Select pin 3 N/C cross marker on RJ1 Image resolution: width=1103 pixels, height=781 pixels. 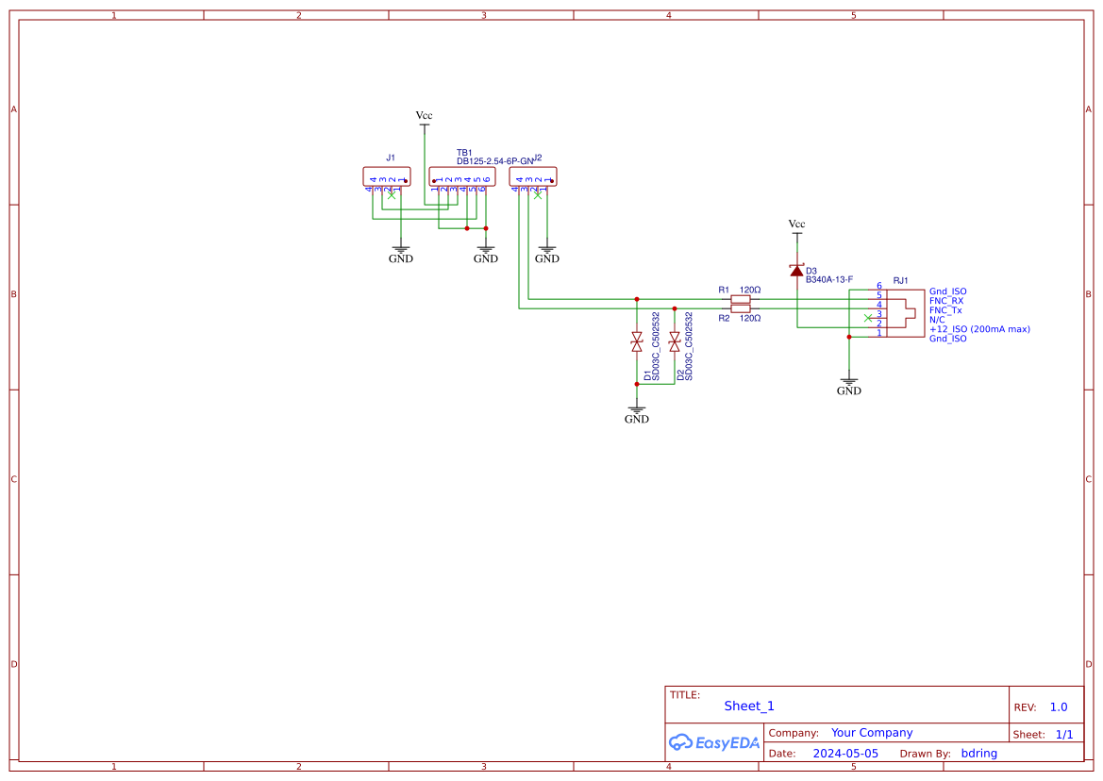pos(868,318)
